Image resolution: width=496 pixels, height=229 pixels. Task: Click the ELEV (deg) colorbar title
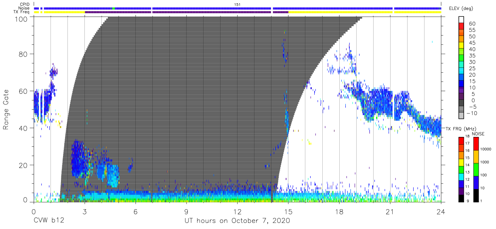click(460, 8)
